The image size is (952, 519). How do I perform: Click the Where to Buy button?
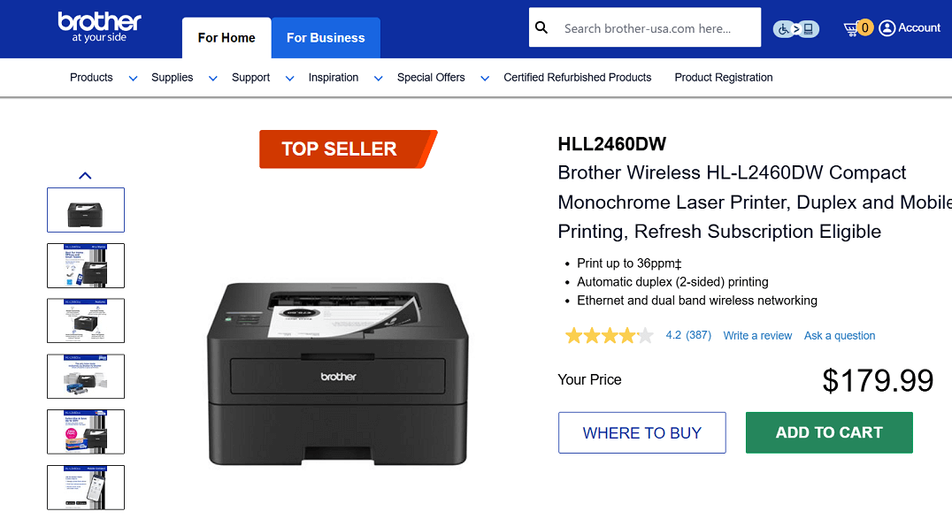(641, 432)
